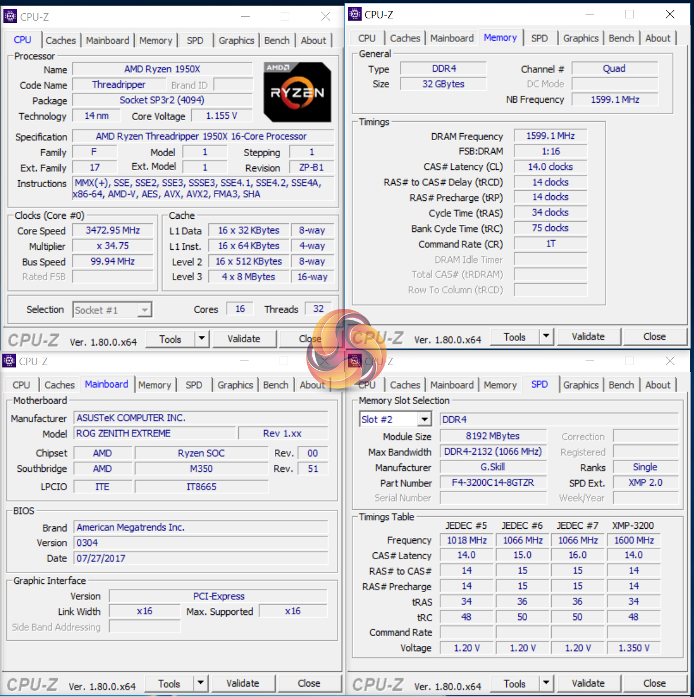Click the CPU-Z icon in the CPU window's title bar

[x=10, y=17]
